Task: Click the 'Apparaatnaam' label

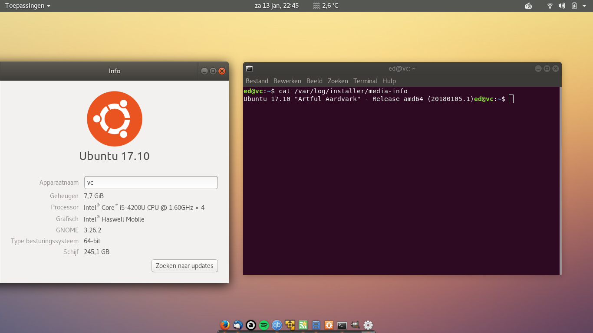Action: pos(59,183)
